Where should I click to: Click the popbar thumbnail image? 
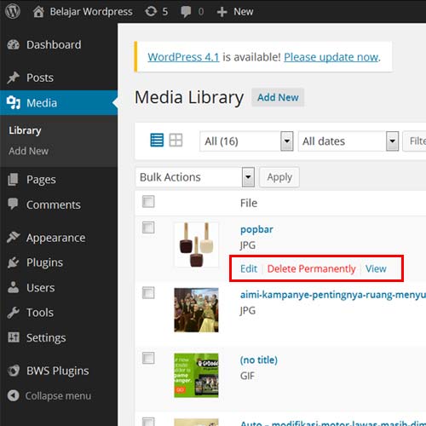click(x=196, y=245)
